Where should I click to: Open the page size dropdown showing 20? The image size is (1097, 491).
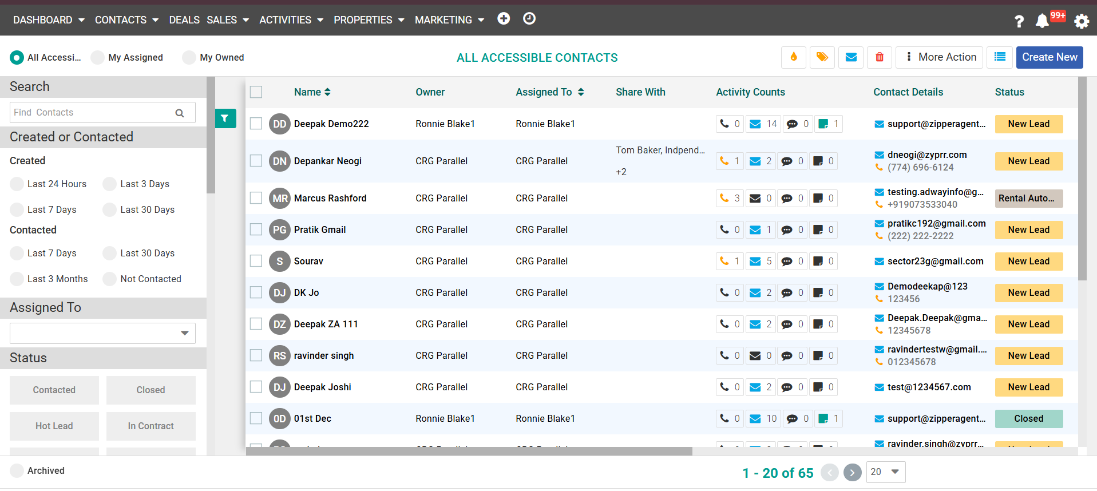coord(885,472)
